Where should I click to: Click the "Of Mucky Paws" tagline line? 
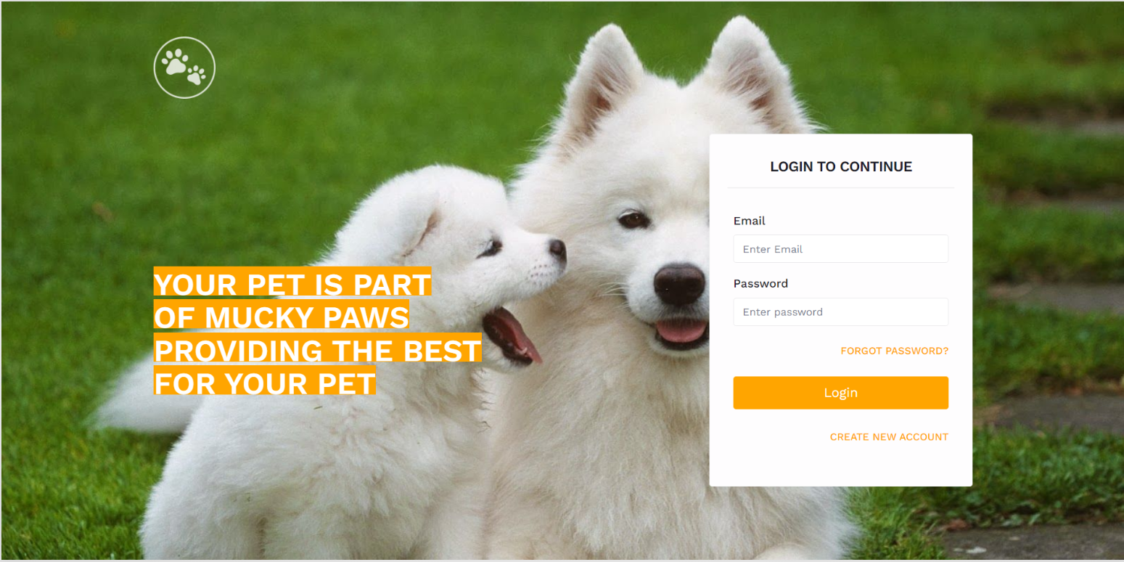(282, 316)
